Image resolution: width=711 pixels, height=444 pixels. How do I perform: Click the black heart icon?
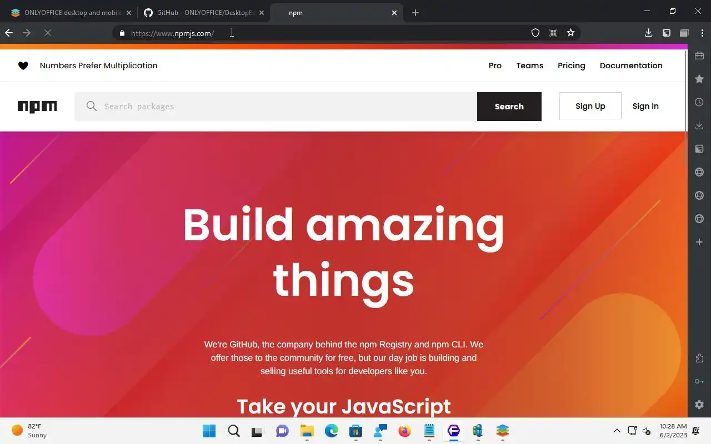click(23, 65)
